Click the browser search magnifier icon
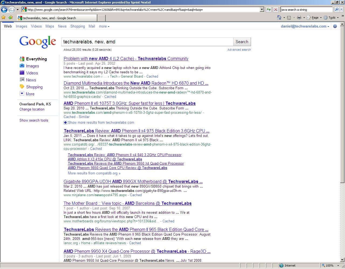The width and height of the screenshot is (345, 269). pos(336,9)
